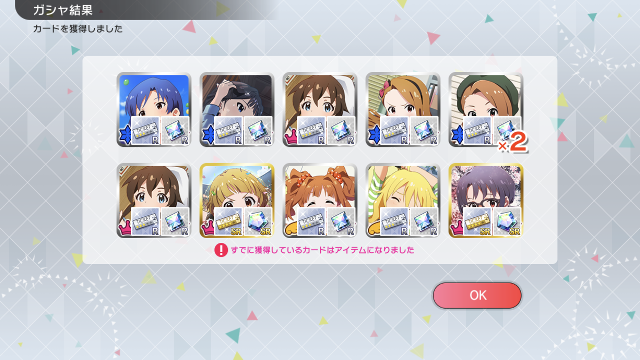Click the red exclamation notice icon
Image resolution: width=640 pixels, height=360 pixels.
pyautogui.click(x=221, y=250)
